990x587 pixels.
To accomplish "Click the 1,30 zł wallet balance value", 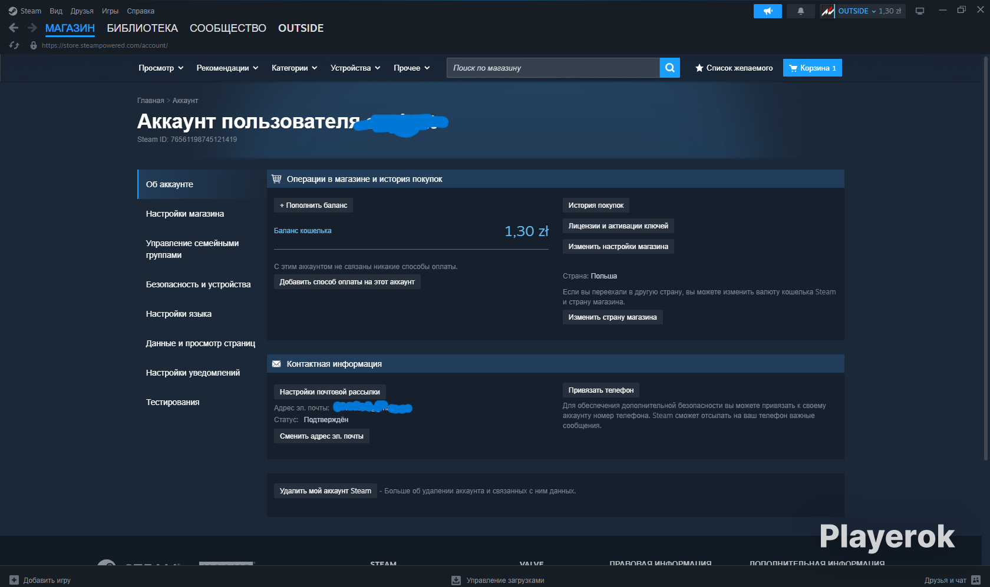I will coord(527,231).
